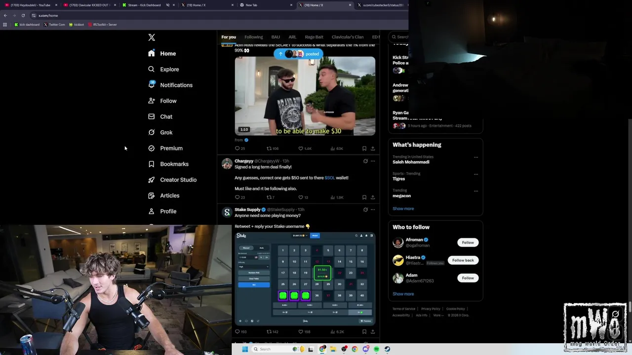Switch to the Following timeline tab
Screen dimensions: 632x355
253,37
